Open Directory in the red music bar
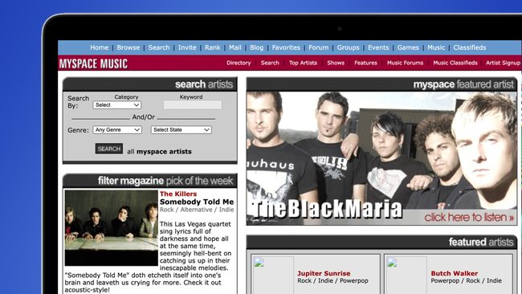The image size is (522, 294). pyautogui.click(x=239, y=63)
